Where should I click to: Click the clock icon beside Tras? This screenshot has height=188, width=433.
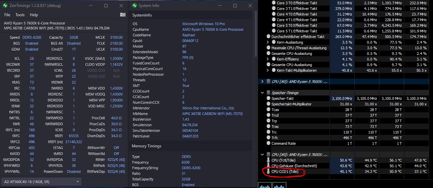click(x=268, y=127)
